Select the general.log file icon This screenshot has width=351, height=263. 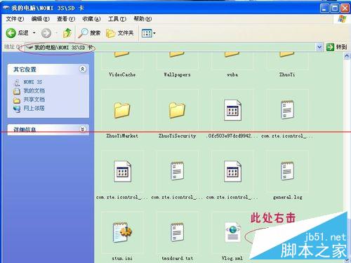(x=287, y=171)
